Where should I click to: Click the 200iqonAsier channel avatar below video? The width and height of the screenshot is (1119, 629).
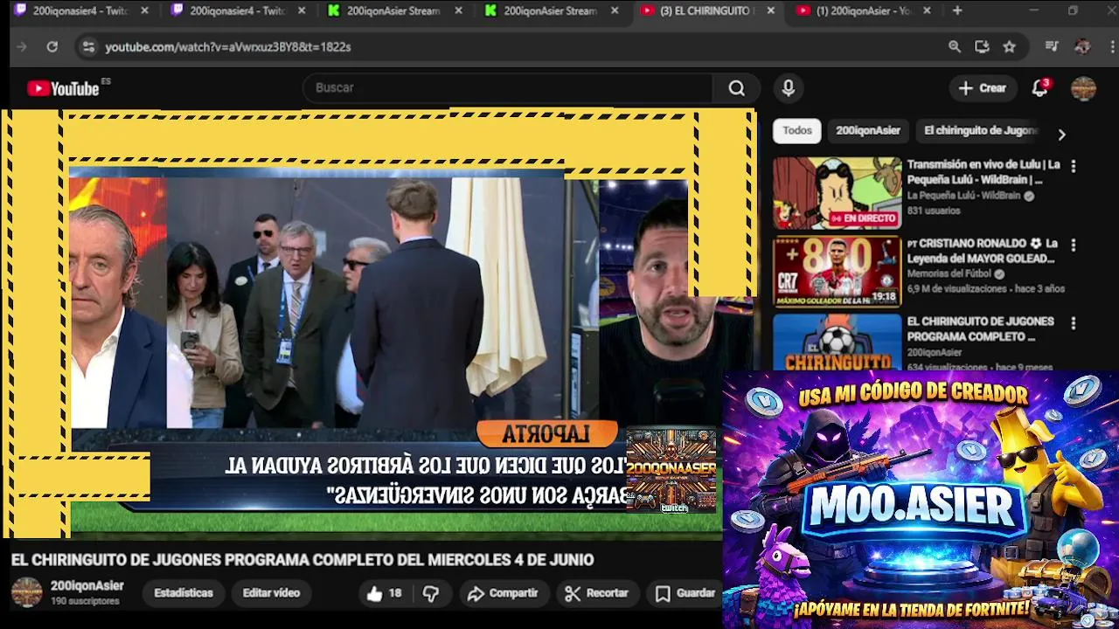tap(26, 592)
